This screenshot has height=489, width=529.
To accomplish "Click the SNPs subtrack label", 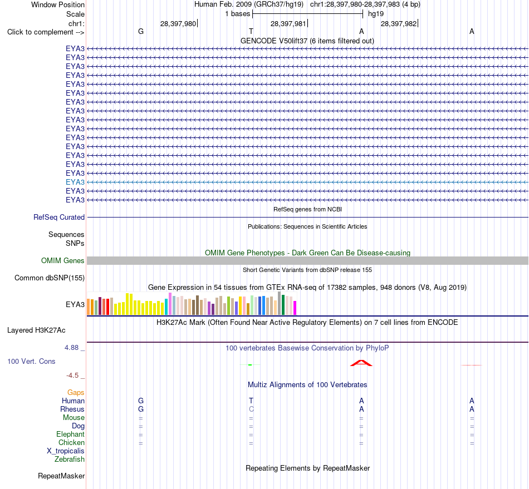I will pyautogui.click(x=75, y=243).
